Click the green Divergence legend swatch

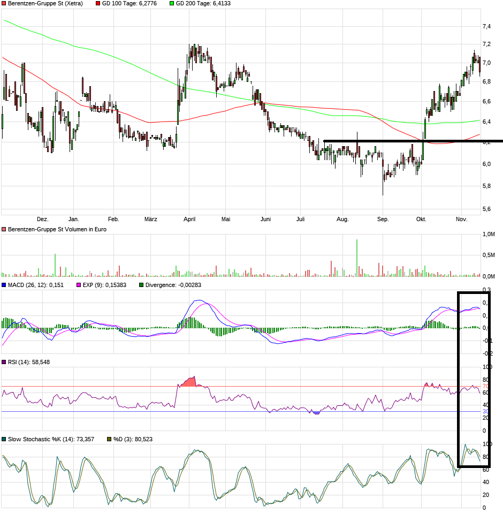(141, 285)
